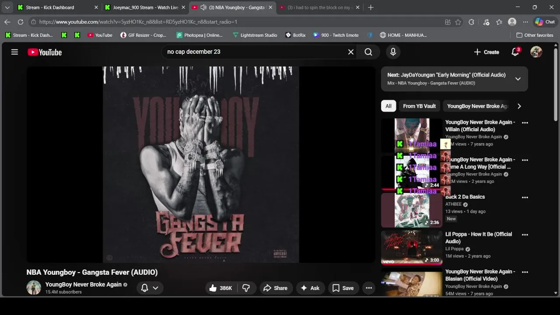Open the account avatar menu
This screenshot has width=560, height=315.
pyautogui.click(x=536, y=52)
